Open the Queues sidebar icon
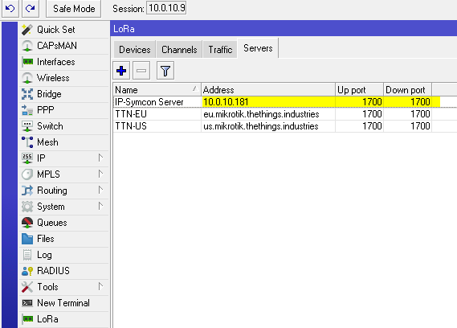 pyautogui.click(x=27, y=223)
